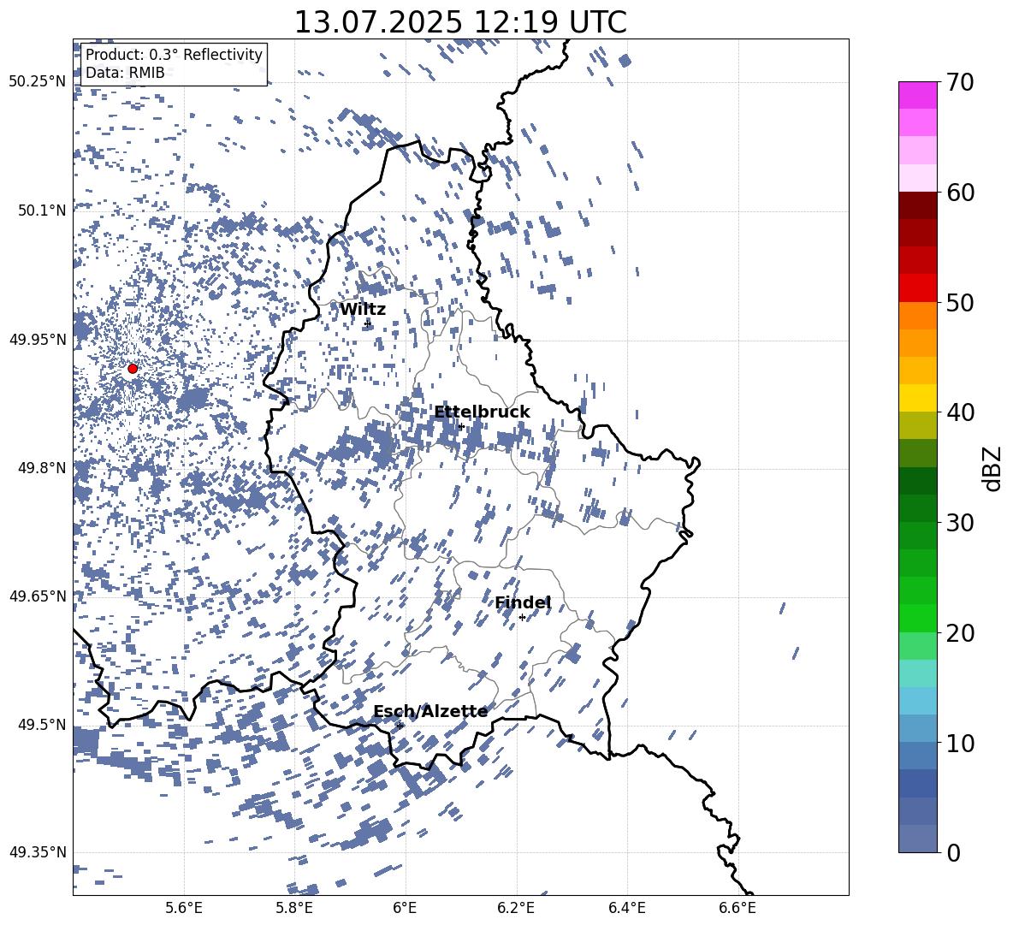
Task: Click the 49.95°N latitude label
Action: 38,339
